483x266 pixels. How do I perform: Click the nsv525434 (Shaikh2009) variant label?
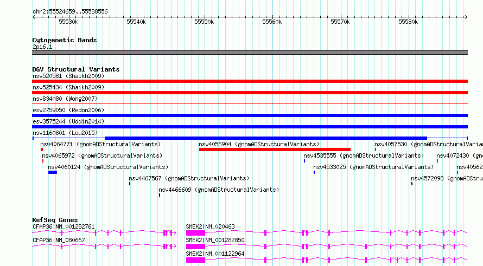pyautogui.click(x=68, y=87)
